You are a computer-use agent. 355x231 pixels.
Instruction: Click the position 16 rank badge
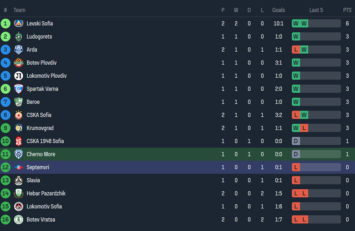click(5, 220)
